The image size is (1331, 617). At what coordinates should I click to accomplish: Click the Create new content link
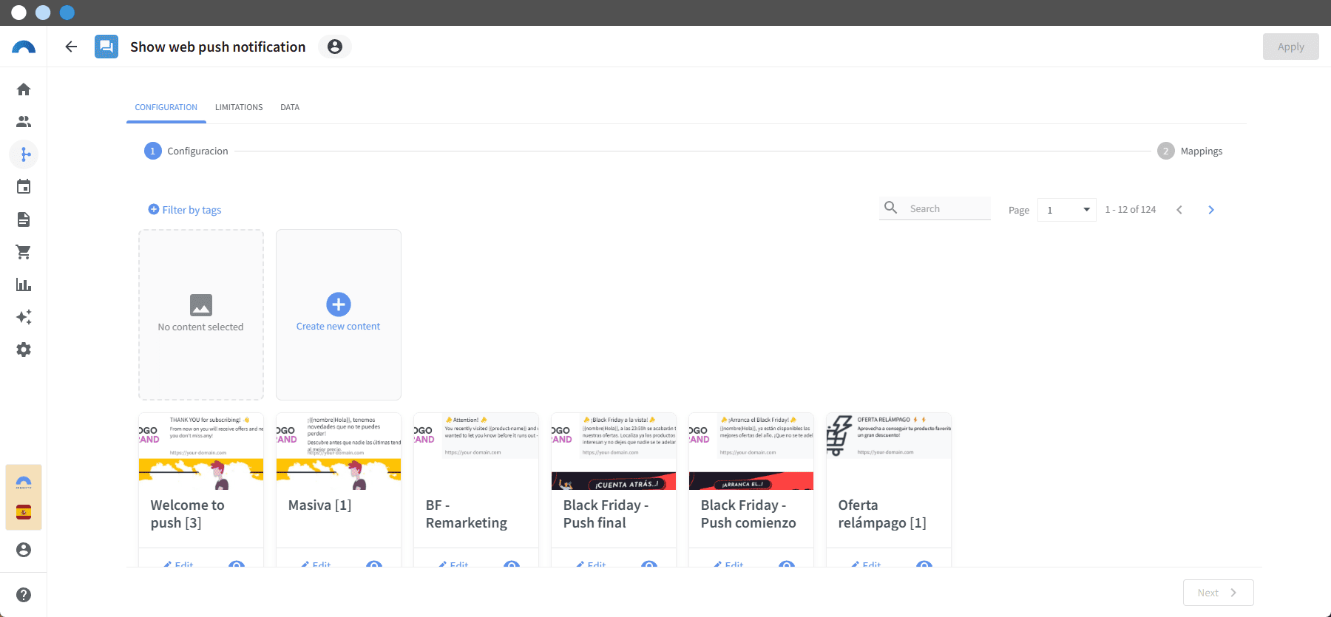point(339,327)
